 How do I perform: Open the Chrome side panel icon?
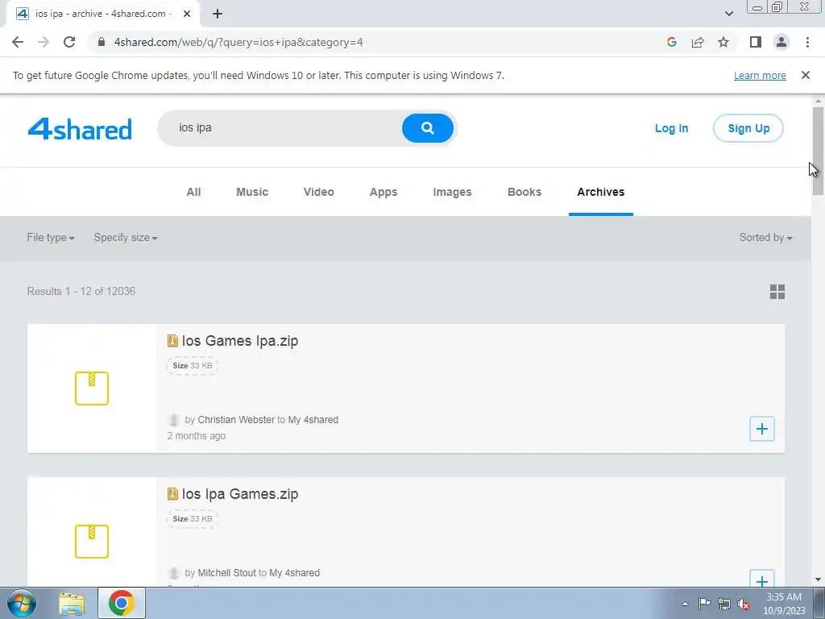coord(756,42)
